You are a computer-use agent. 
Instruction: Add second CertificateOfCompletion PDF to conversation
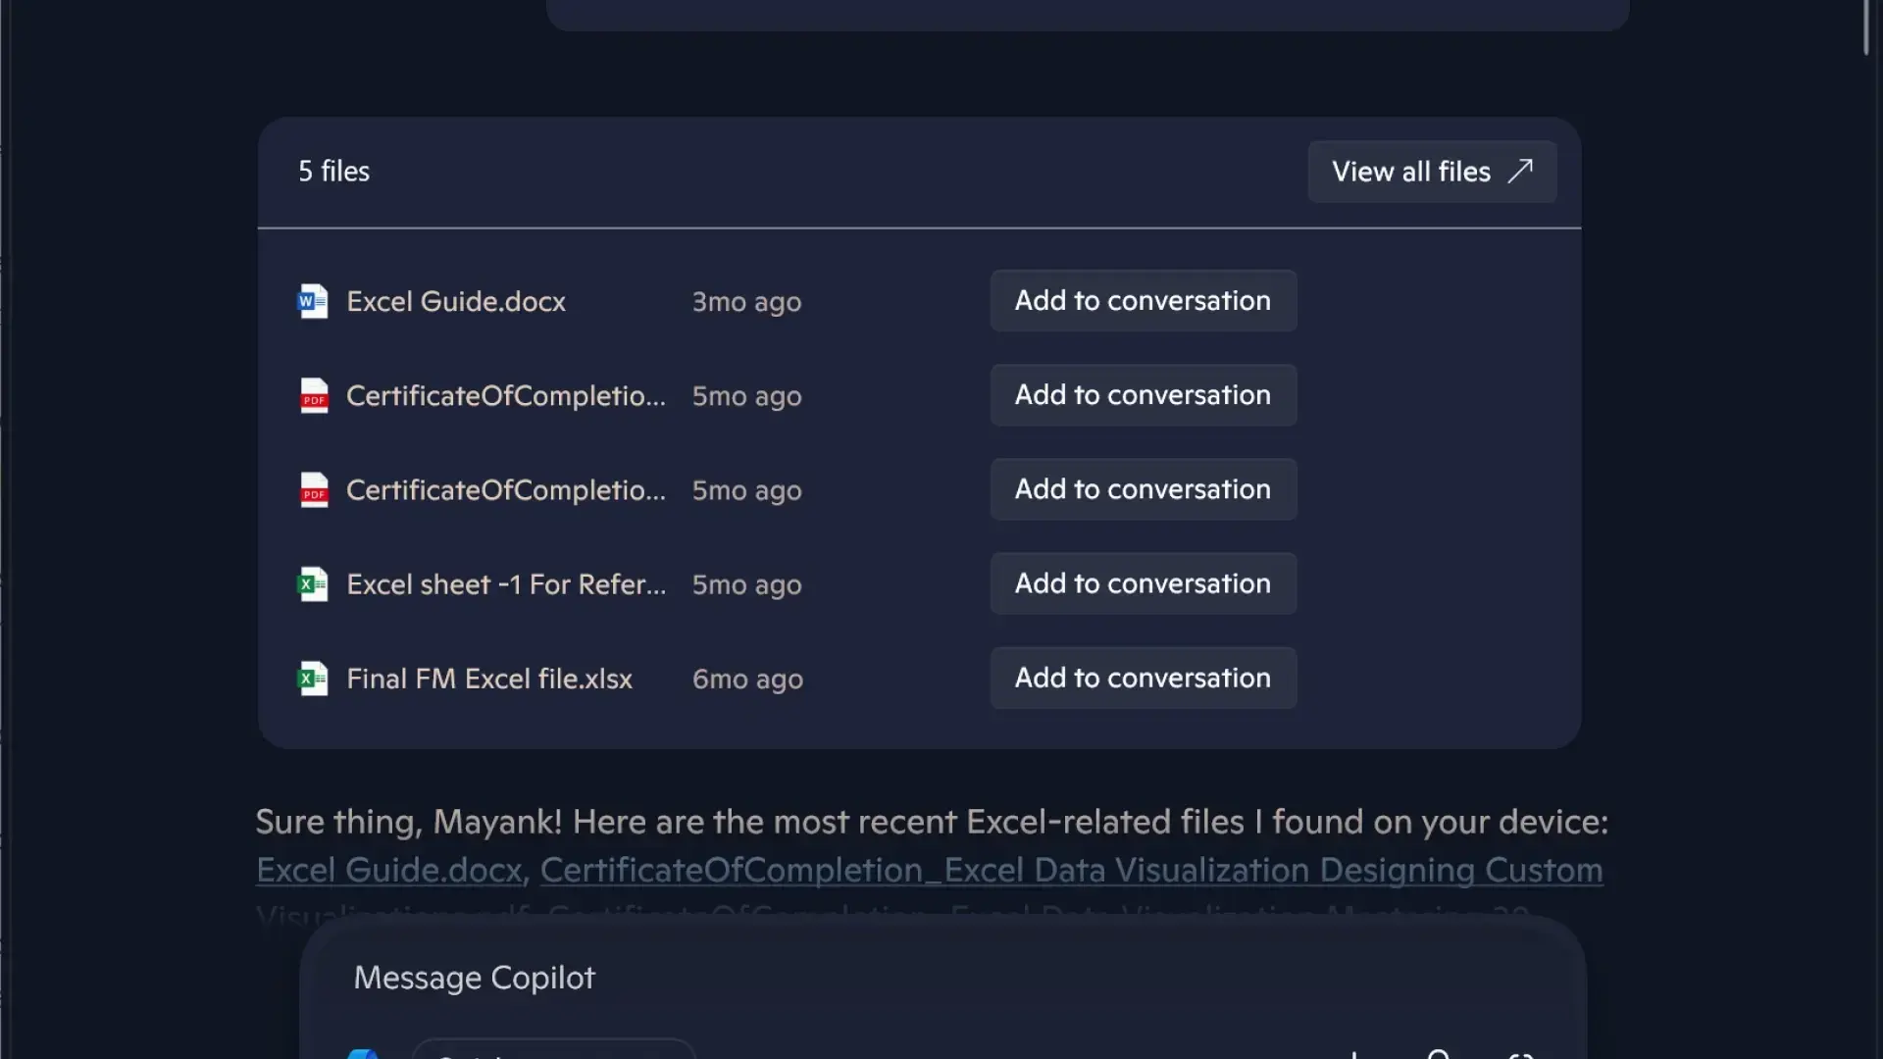click(1143, 489)
